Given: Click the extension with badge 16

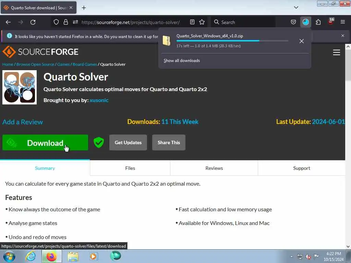Looking at the screenshot, I should 331,22.
